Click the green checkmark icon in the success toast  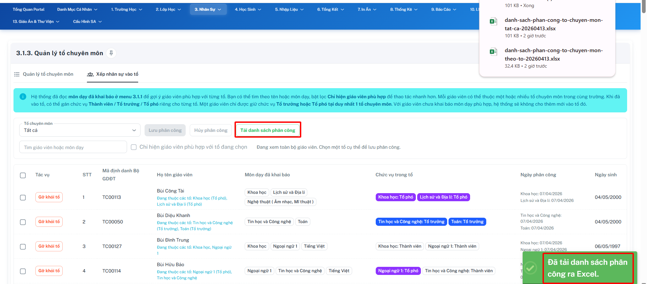point(531,268)
